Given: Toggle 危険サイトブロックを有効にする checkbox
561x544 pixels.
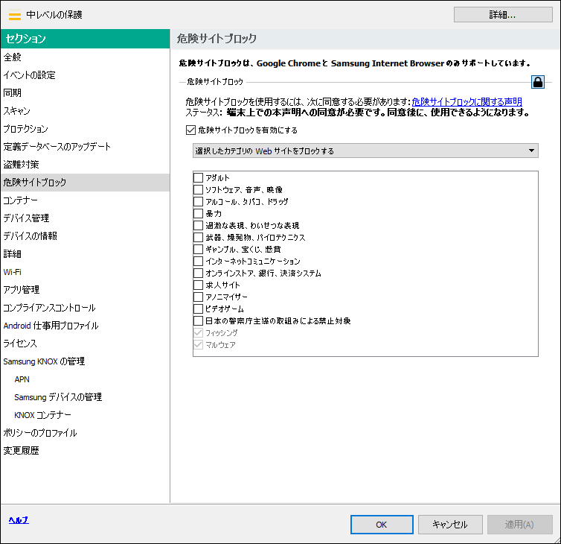Looking at the screenshot, I should (x=191, y=130).
